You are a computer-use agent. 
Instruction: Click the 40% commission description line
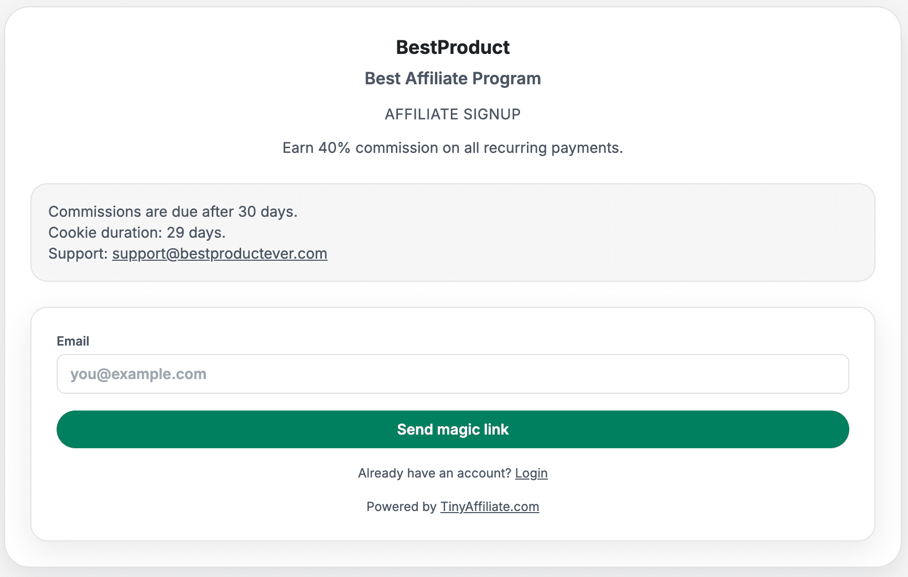(x=452, y=148)
